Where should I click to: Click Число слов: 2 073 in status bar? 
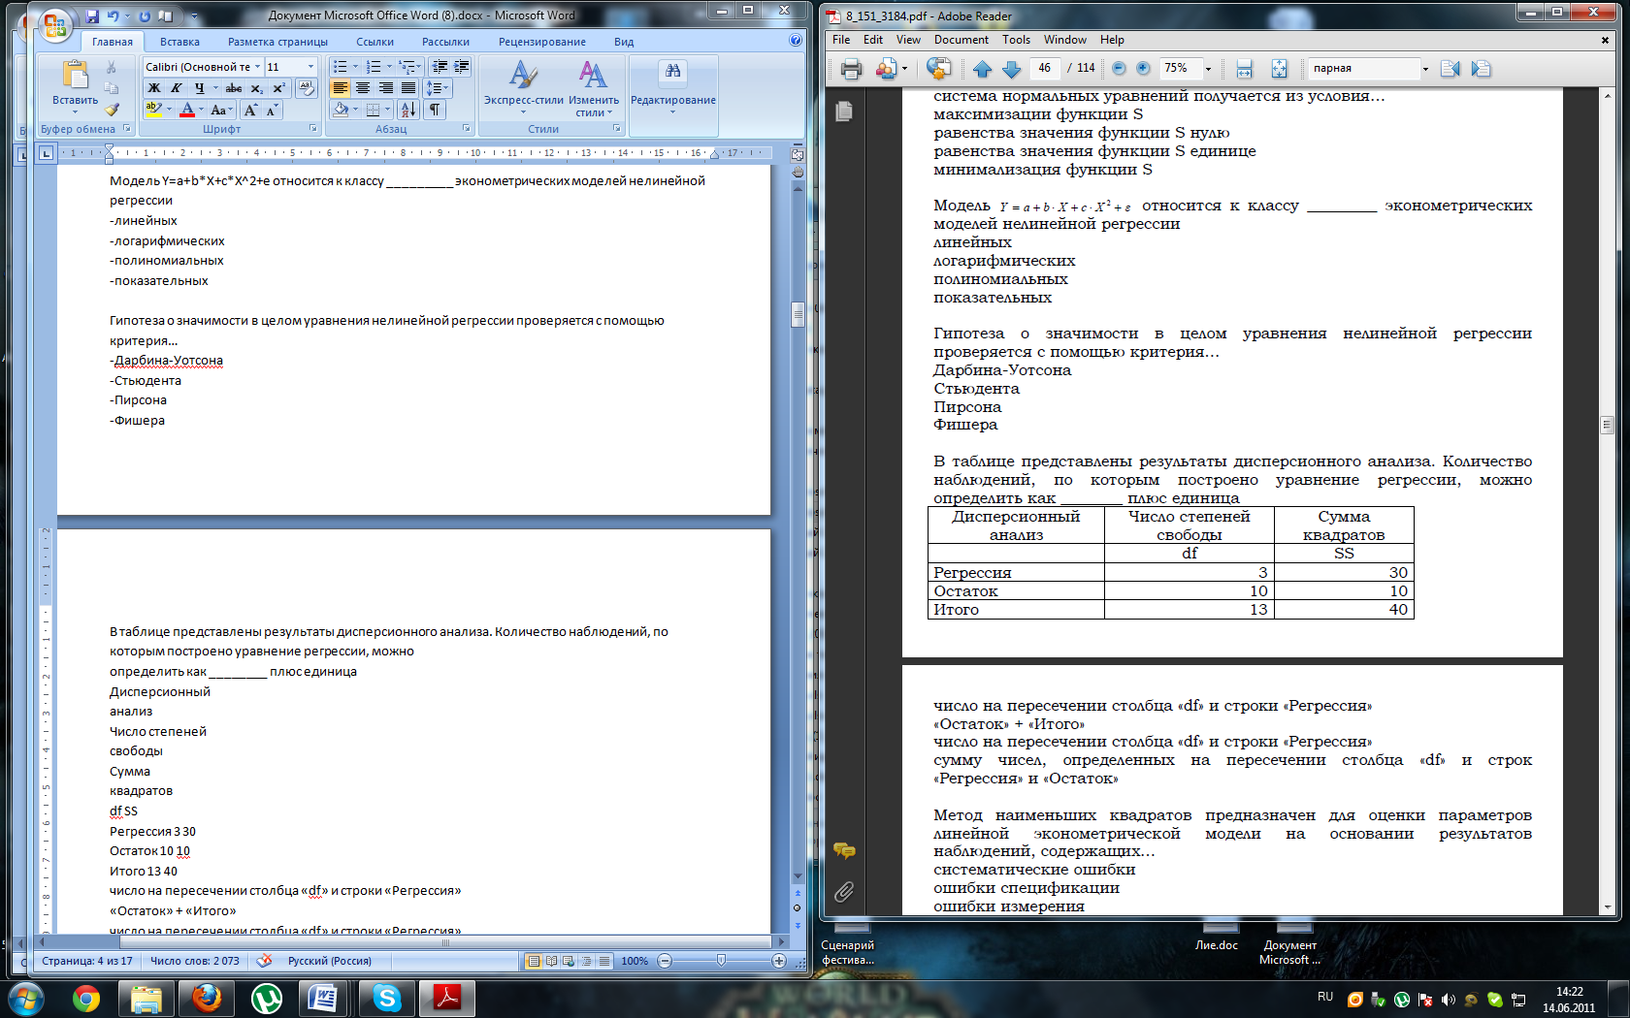tap(194, 961)
